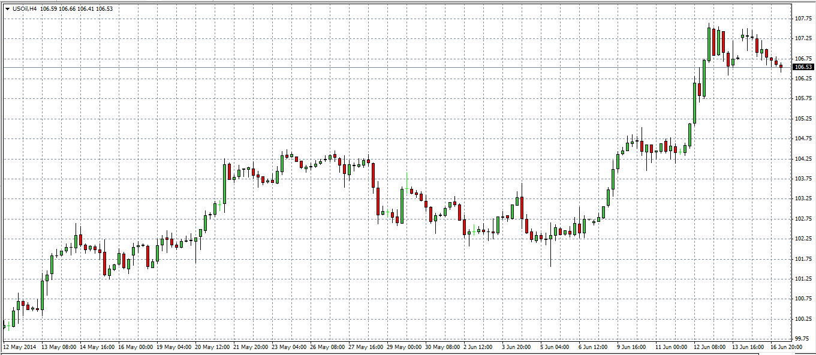Click the 101.75 price axis label
Viewport: 816px width, 355px height.
point(803,259)
